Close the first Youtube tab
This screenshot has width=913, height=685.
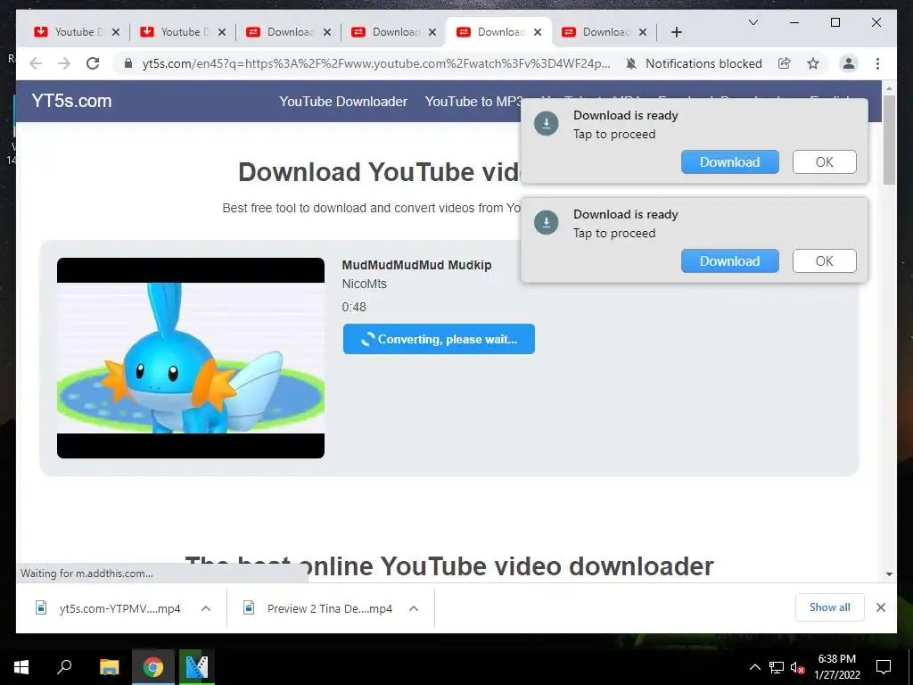coord(115,32)
